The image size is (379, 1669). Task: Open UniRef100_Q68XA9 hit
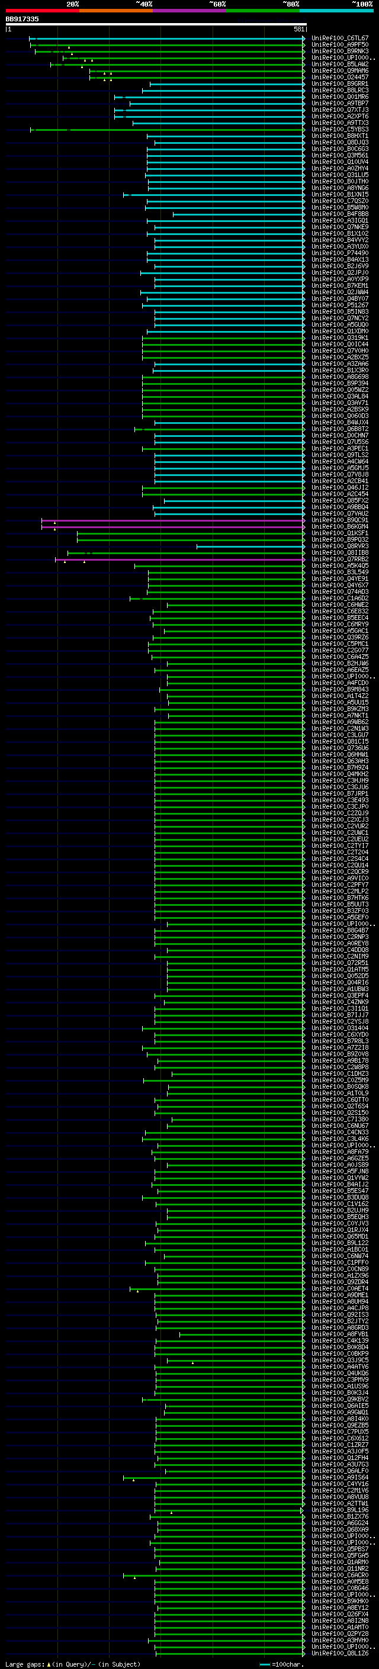pyautogui.click(x=339, y=1530)
